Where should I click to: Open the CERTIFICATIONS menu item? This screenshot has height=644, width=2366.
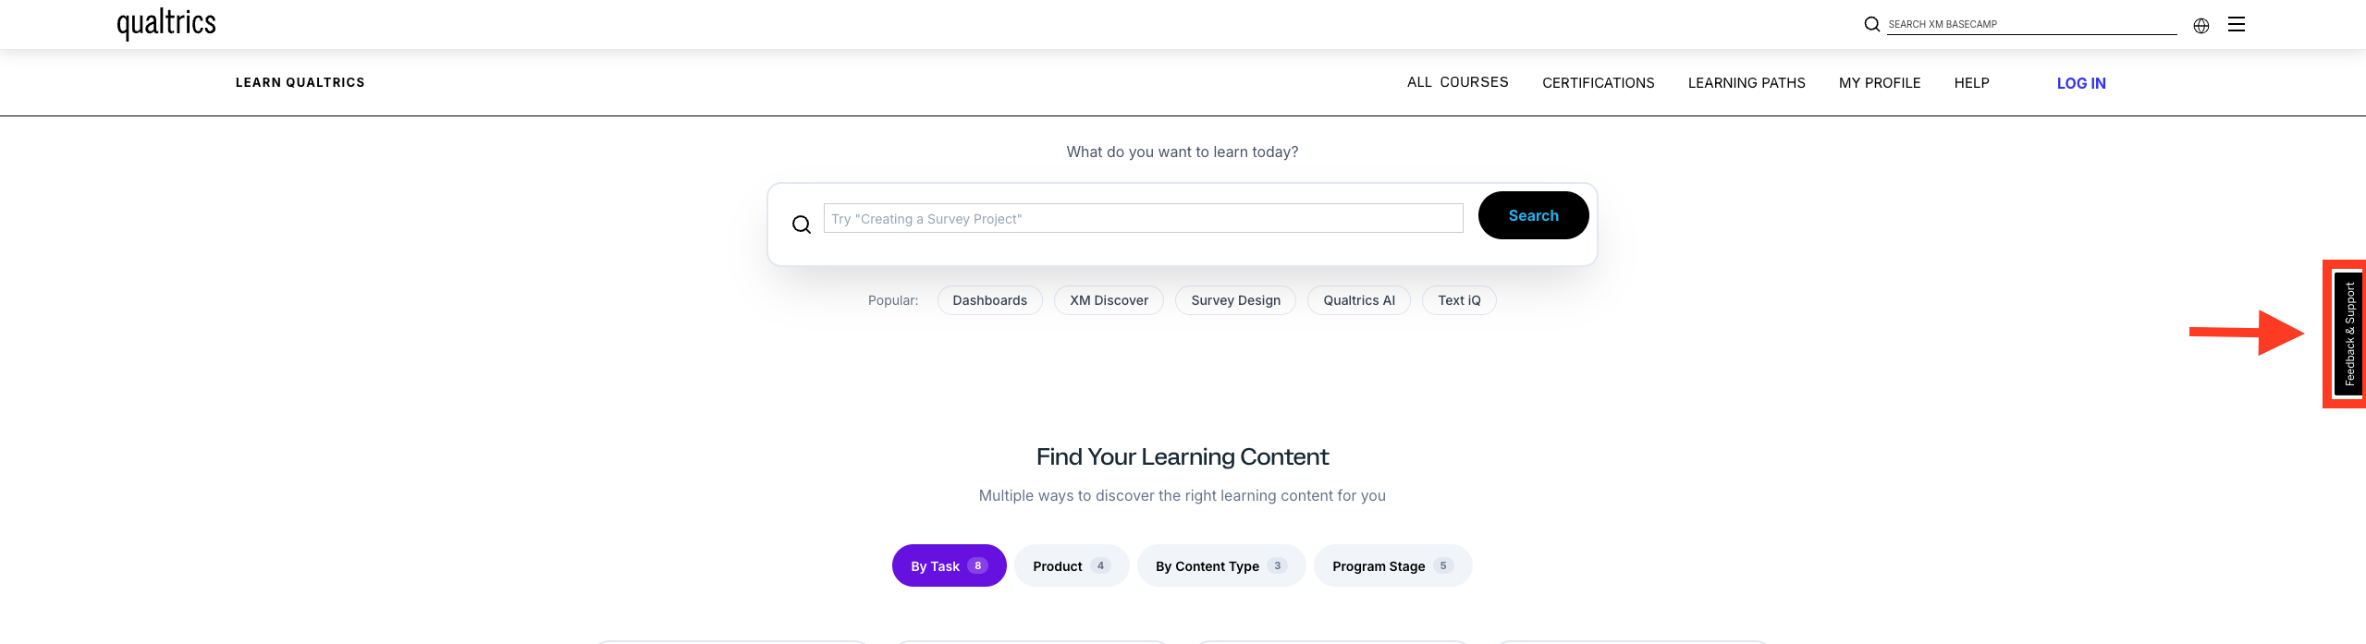click(x=1598, y=82)
